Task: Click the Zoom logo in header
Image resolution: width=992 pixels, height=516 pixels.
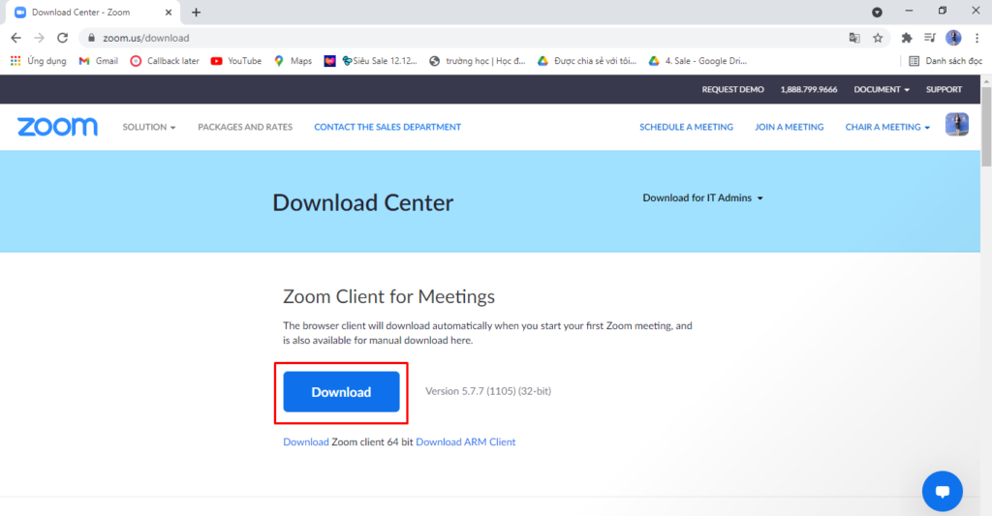Action: [x=57, y=127]
